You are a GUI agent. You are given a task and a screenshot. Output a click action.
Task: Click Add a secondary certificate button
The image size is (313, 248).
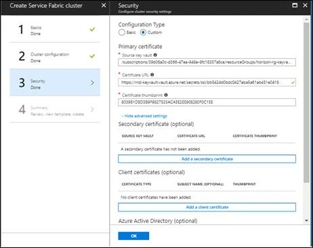(207, 159)
